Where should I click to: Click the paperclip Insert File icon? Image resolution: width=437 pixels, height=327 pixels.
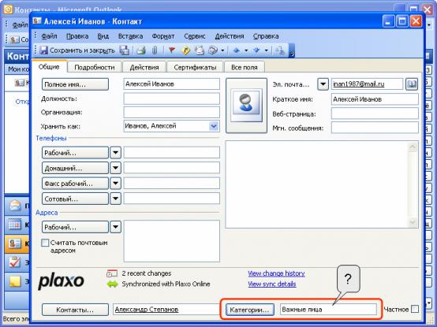click(x=155, y=50)
